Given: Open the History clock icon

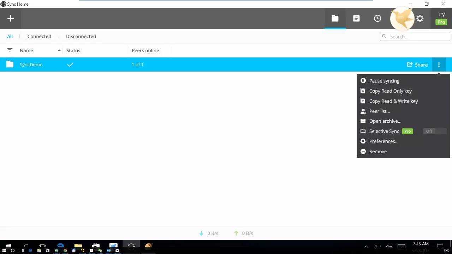Looking at the screenshot, I should pyautogui.click(x=377, y=18).
